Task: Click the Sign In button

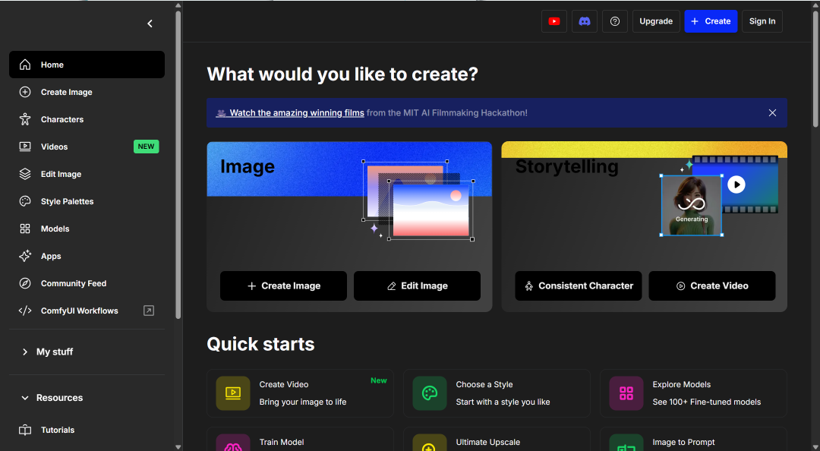Action: [762, 21]
